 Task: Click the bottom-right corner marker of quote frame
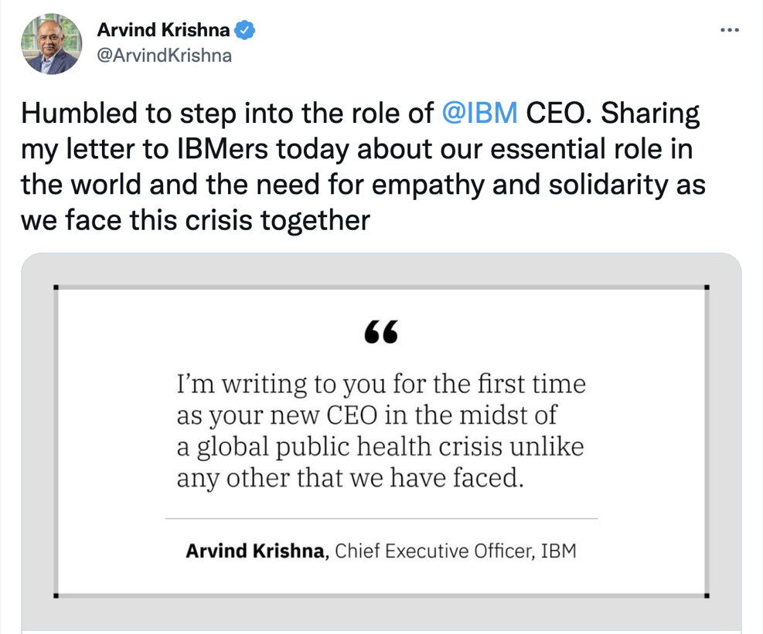[707, 595]
